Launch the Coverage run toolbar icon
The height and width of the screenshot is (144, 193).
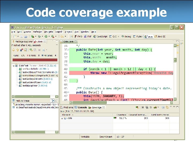click(32, 36)
